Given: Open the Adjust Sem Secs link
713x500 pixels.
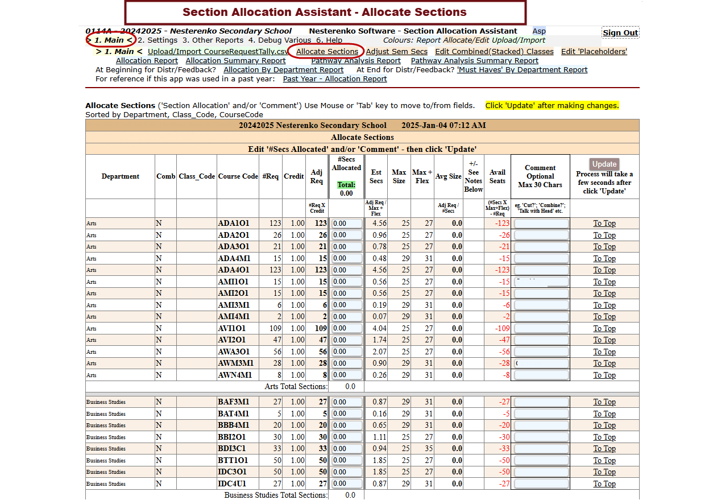Looking at the screenshot, I should click(396, 51).
